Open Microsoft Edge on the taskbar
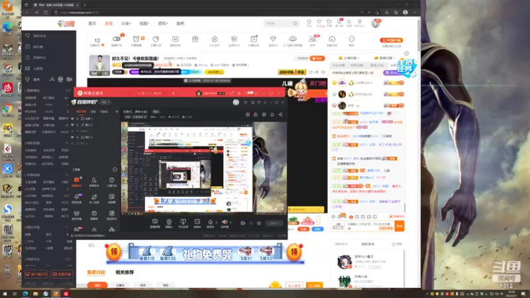Image resolution: width=530 pixels, height=298 pixels. (x=25, y=294)
